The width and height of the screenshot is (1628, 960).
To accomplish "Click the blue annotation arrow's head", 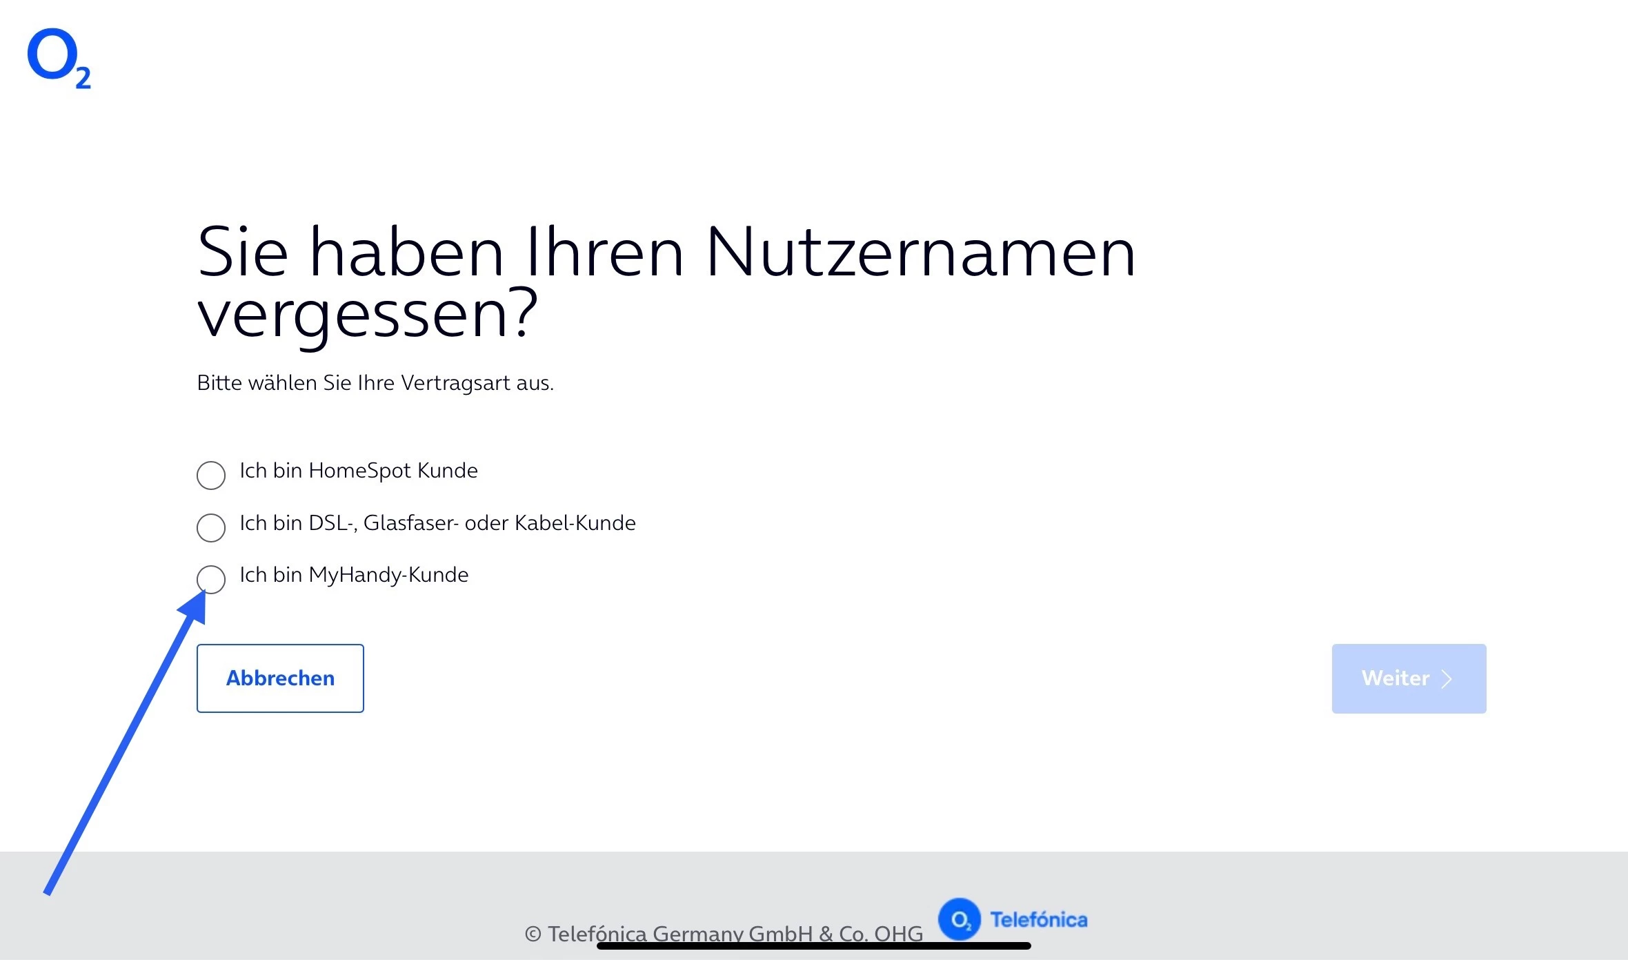I will (195, 609).
